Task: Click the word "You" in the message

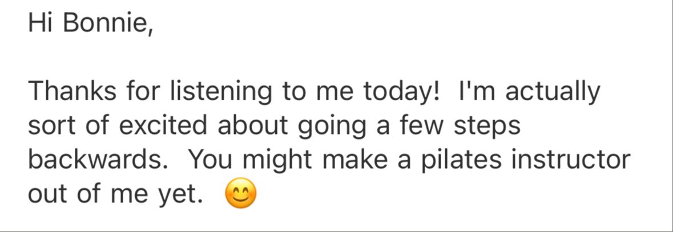Action: click(211, 160)
